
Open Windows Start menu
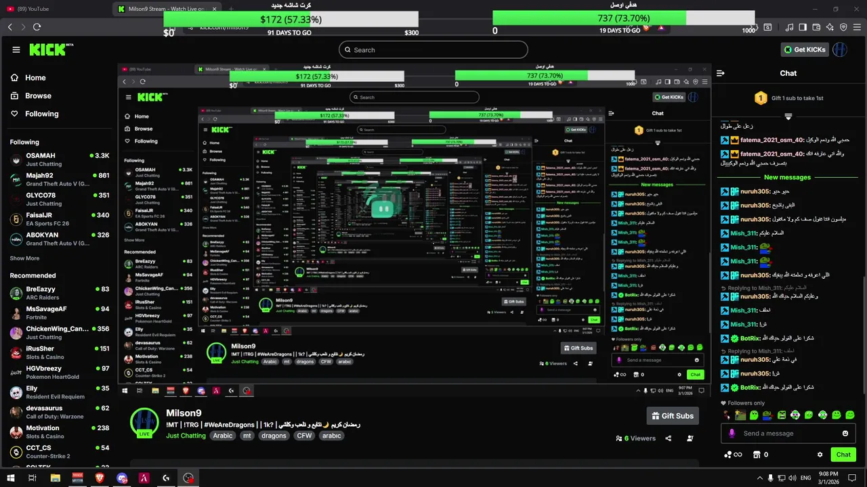point(10,478)
